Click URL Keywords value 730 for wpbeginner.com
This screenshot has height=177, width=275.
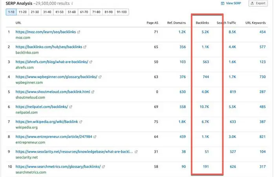coord(262,77)
